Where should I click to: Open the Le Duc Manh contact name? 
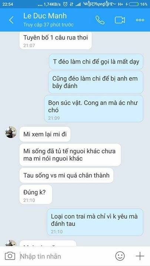click(45, 16)
